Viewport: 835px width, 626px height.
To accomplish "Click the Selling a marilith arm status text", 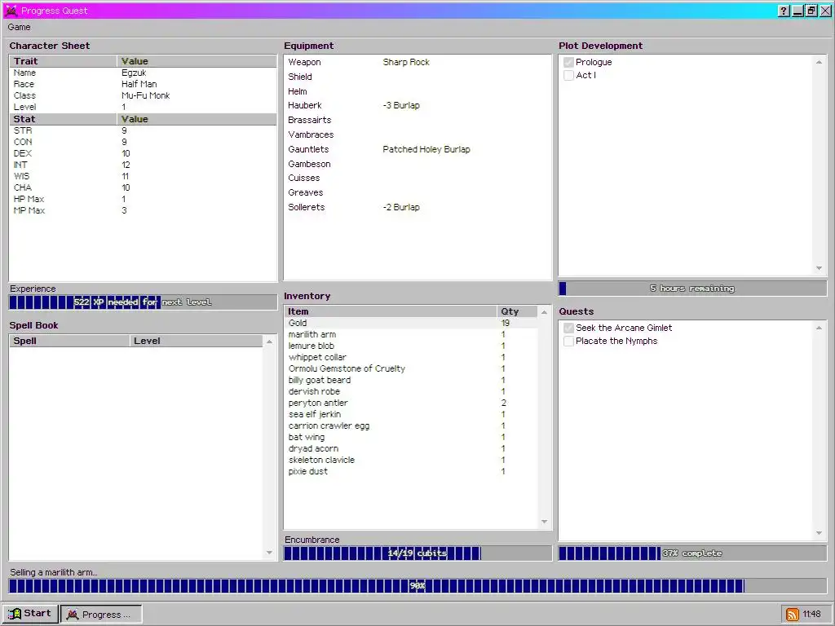I will (54, 573).
